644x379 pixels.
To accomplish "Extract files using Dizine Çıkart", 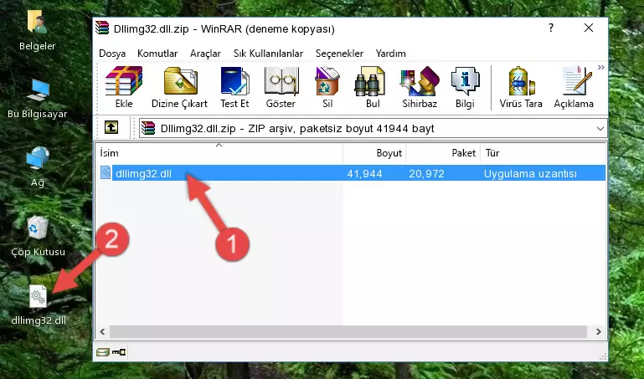I will [179, 87].
